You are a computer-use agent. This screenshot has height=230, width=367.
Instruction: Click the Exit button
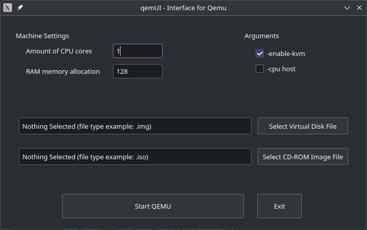click(x=279, y=206)
